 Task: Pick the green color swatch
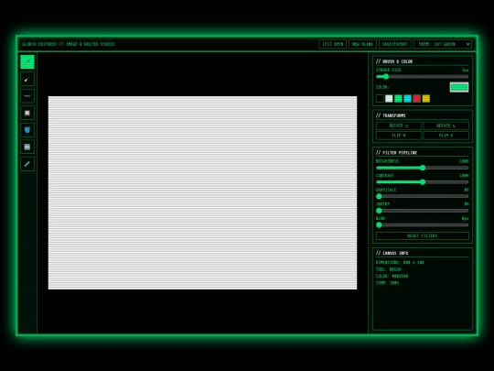click(398, 99)
